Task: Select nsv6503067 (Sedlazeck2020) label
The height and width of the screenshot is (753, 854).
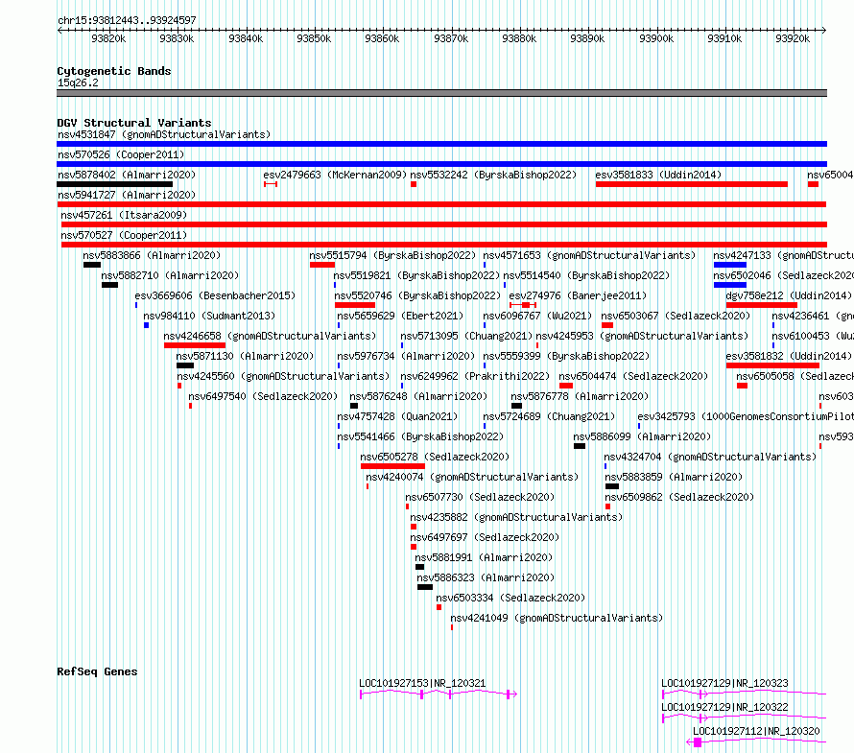Action: tap(676, 316)
